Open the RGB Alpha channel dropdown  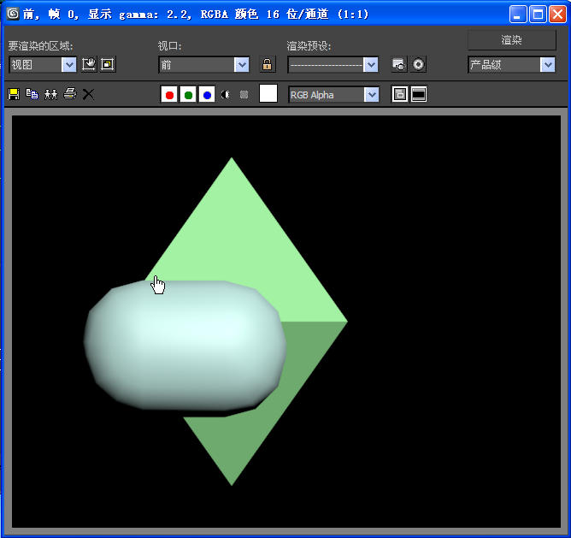(371, 94)
